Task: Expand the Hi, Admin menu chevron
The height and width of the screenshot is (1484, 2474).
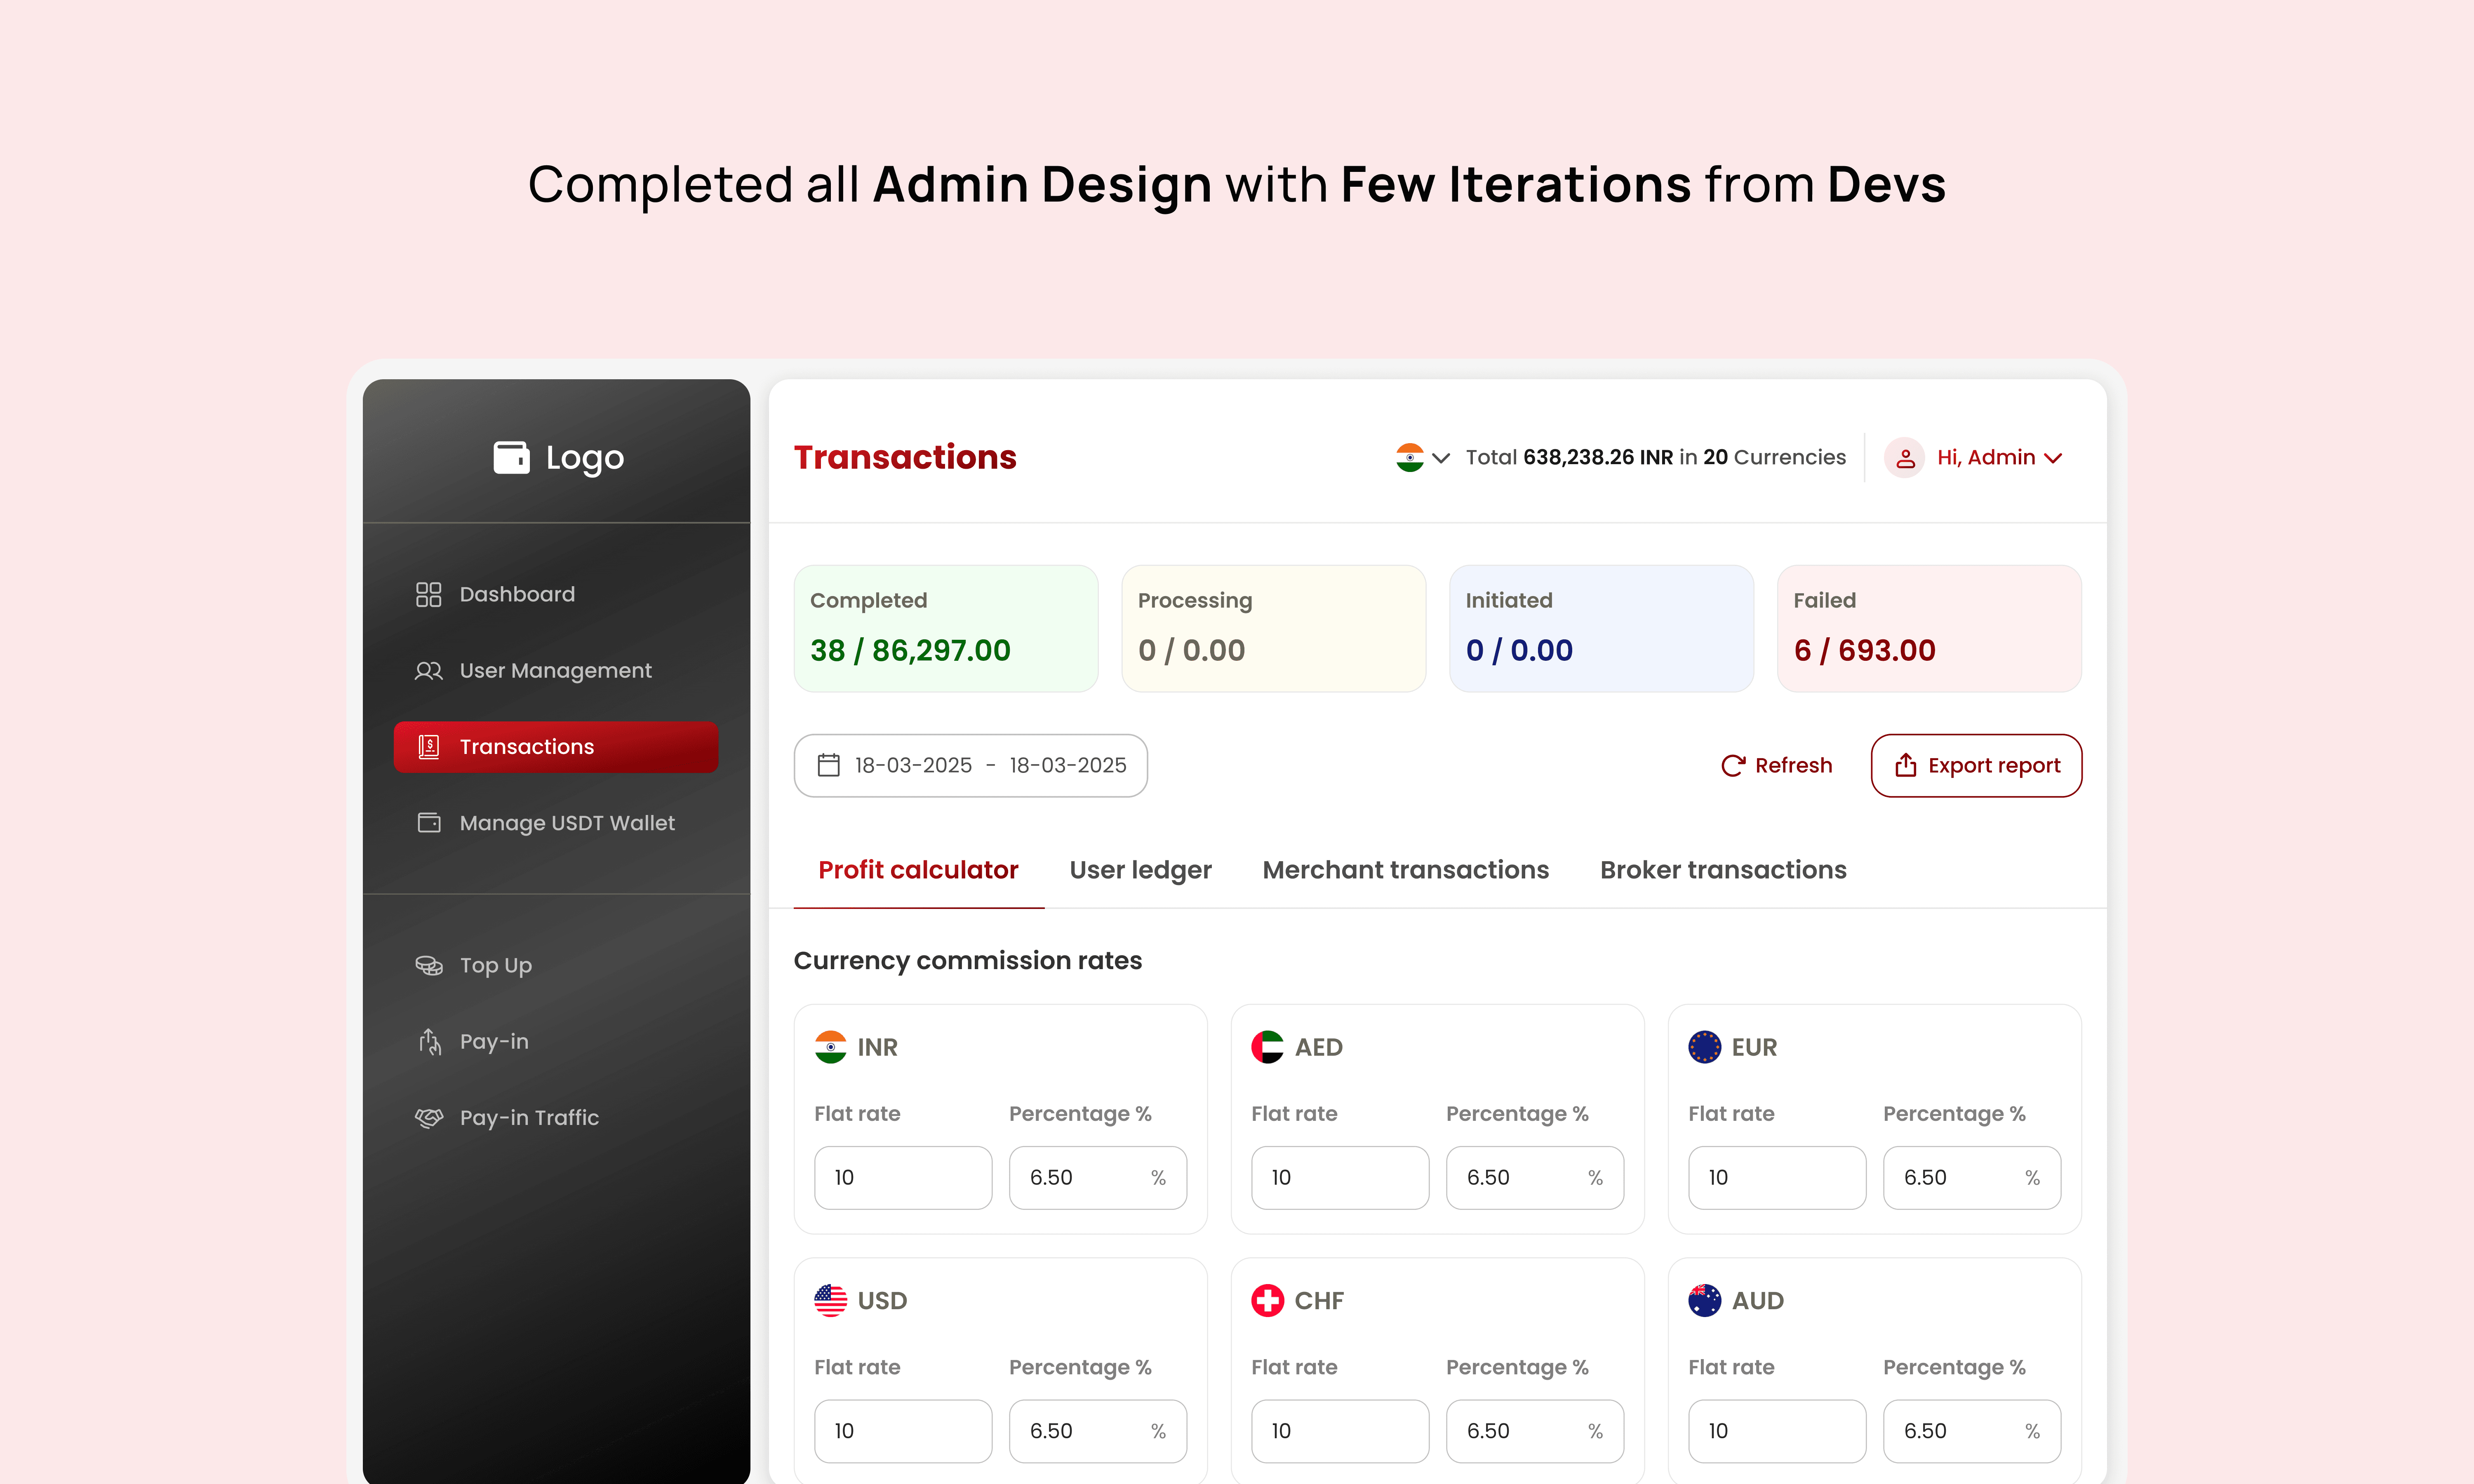Action: [2054, 458]
